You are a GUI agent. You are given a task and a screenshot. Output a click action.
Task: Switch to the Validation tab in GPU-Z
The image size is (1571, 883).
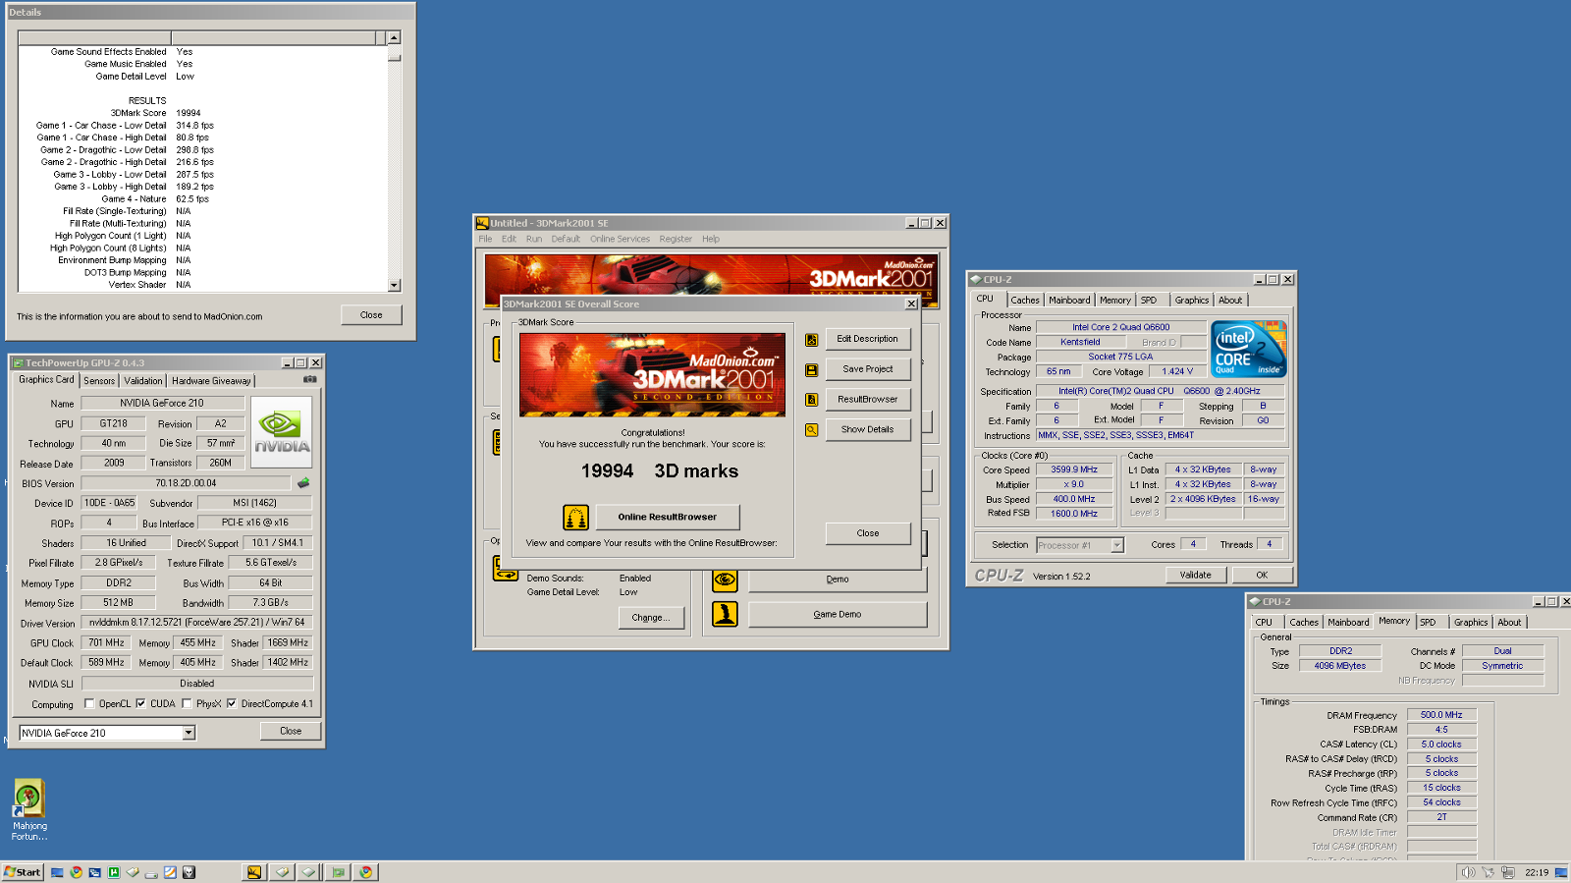[143, 381]
